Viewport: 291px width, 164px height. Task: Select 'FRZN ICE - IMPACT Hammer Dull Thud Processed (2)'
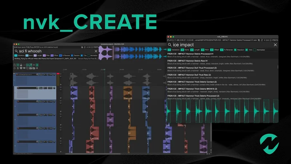pos(222,69)
